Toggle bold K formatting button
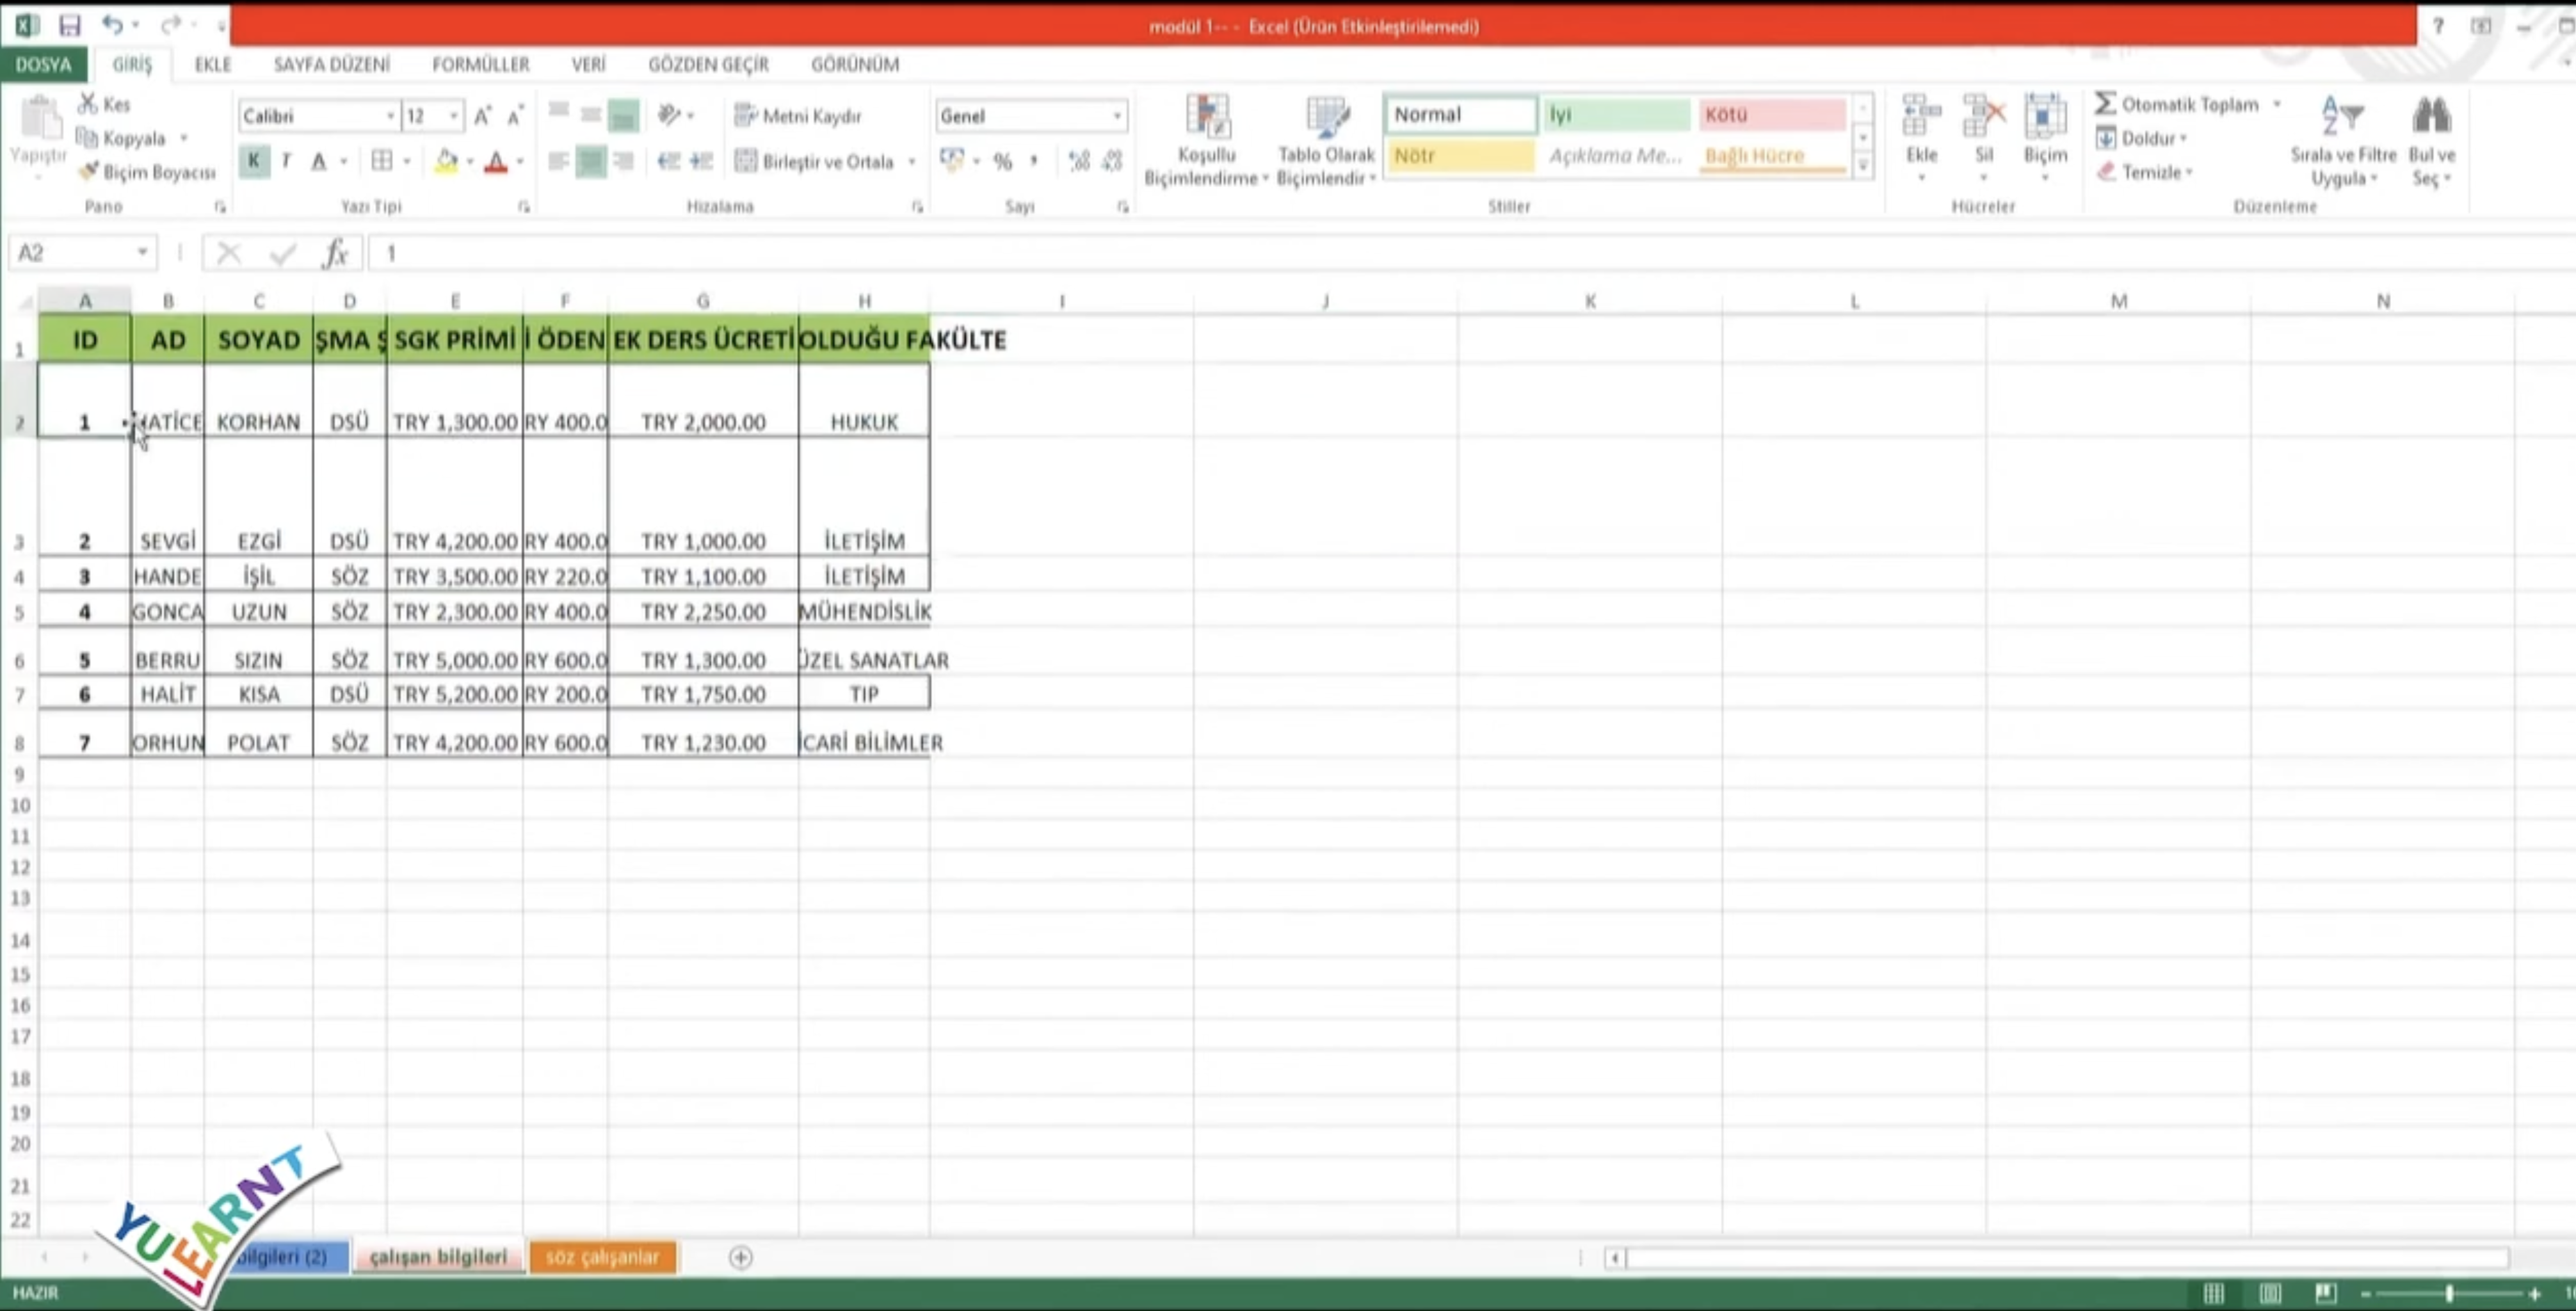The image size is (2576, 1311). coord(254,160)
